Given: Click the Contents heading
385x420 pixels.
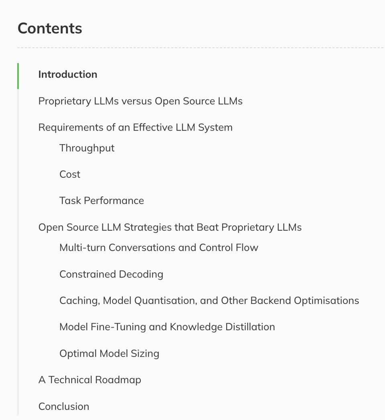Looking at the screenshot, I should click(50, 29).
